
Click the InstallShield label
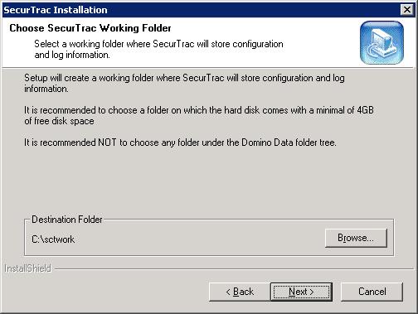[x=28, y=268]
